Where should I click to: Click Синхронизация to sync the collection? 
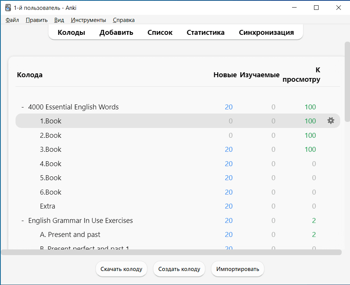(x=266, y=33)
